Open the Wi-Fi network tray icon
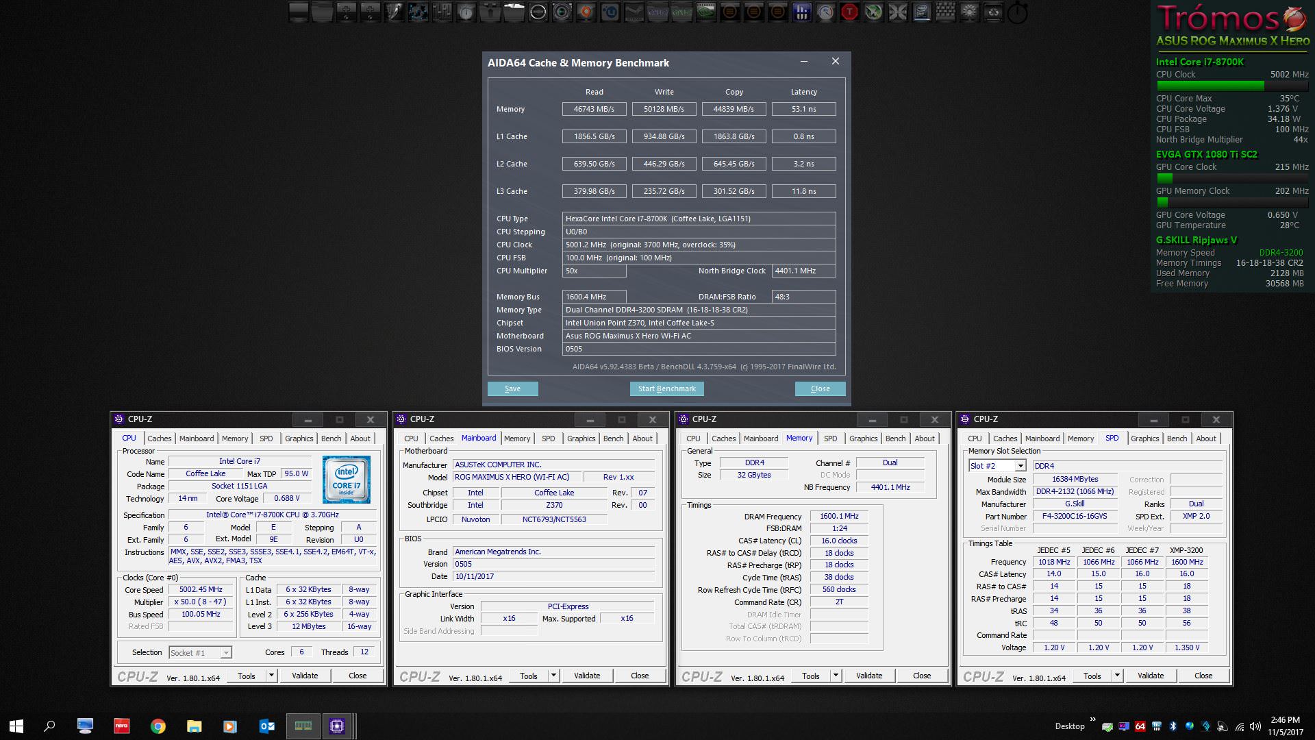The image size is (1315, 740). (1240, 727)
